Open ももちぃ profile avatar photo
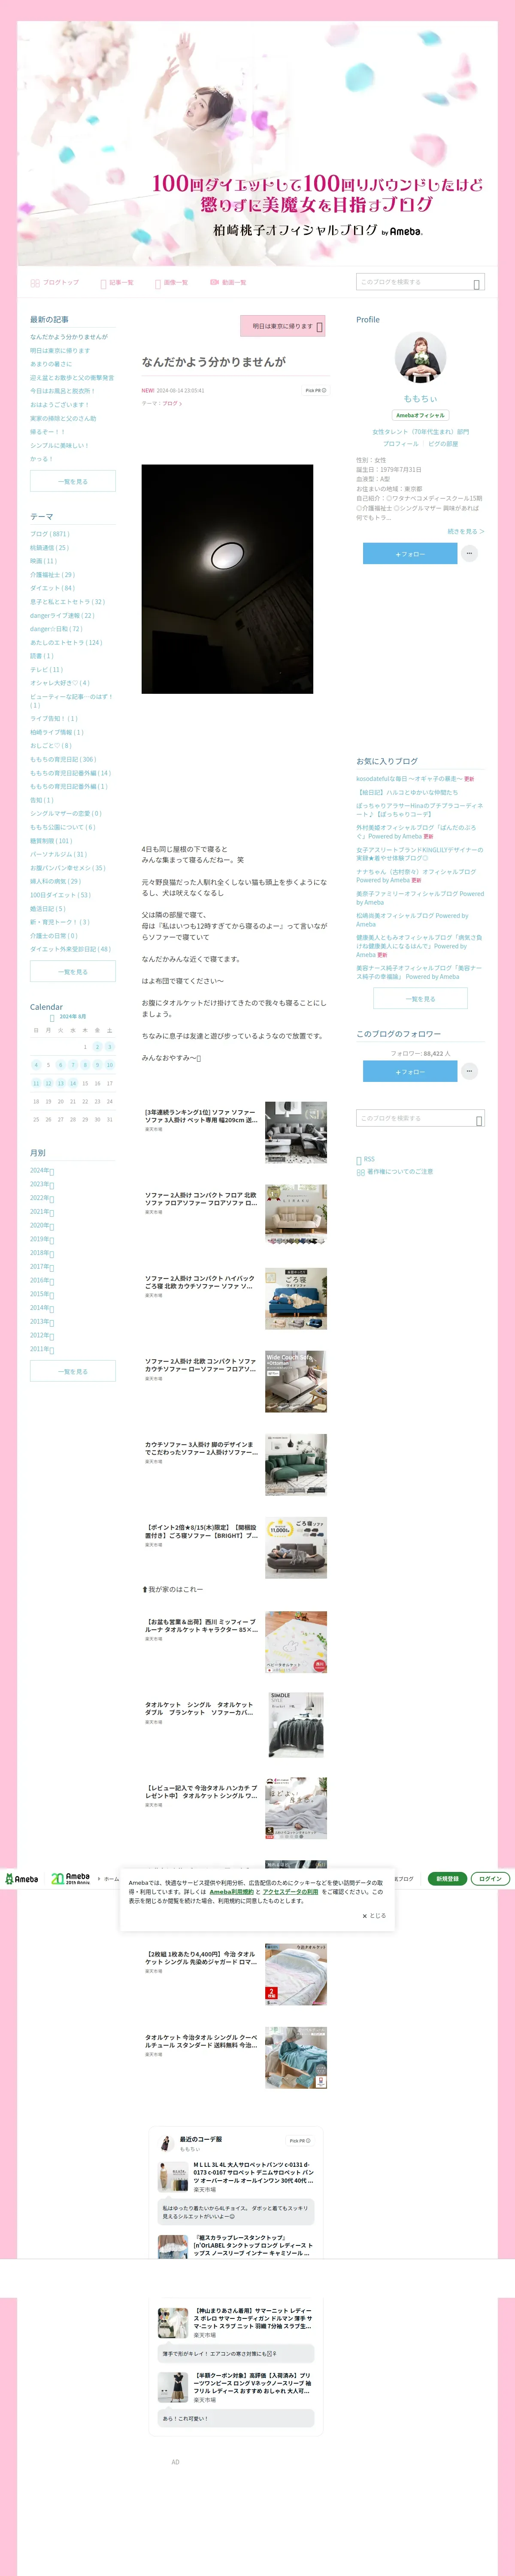515x2576 pixels. coord(420,358)
